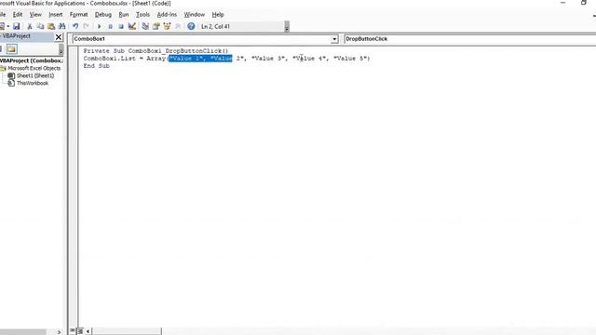Viewport: 596px width, 335px height.
Task: Toggle Design Mode with the ruler icon
Action: click(x=132, y=26)
